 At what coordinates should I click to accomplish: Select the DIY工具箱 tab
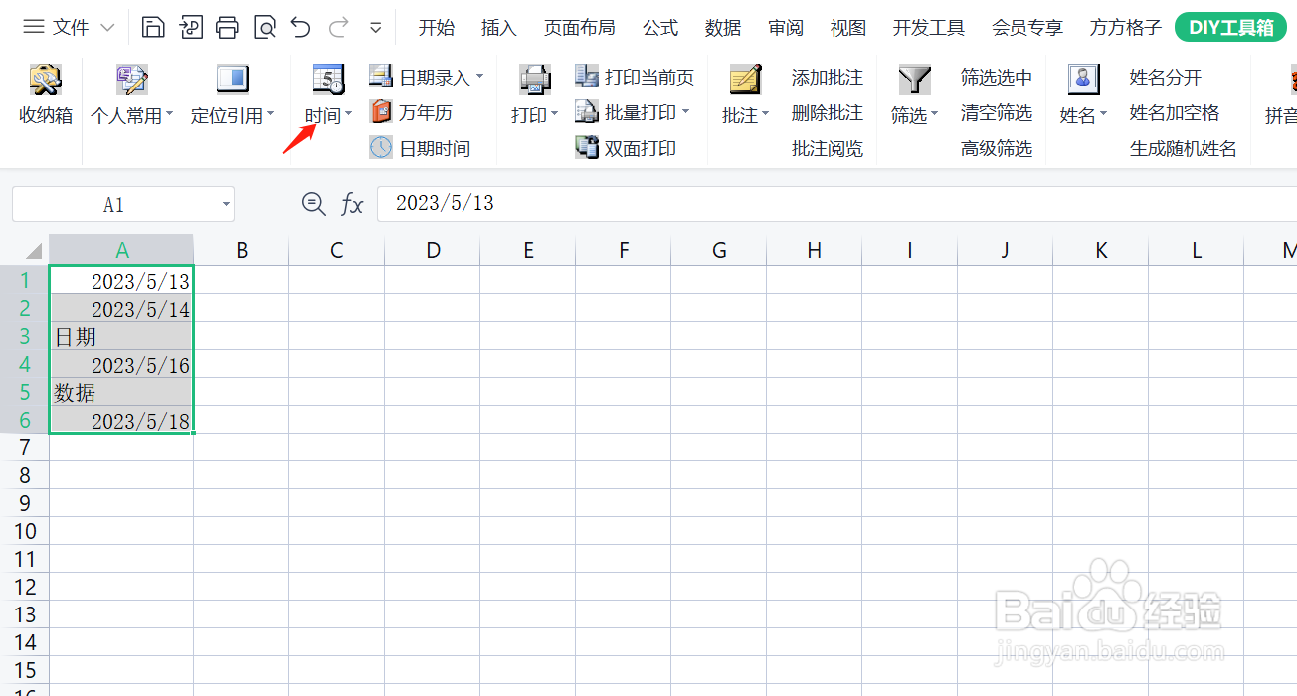pos(1230,28)
